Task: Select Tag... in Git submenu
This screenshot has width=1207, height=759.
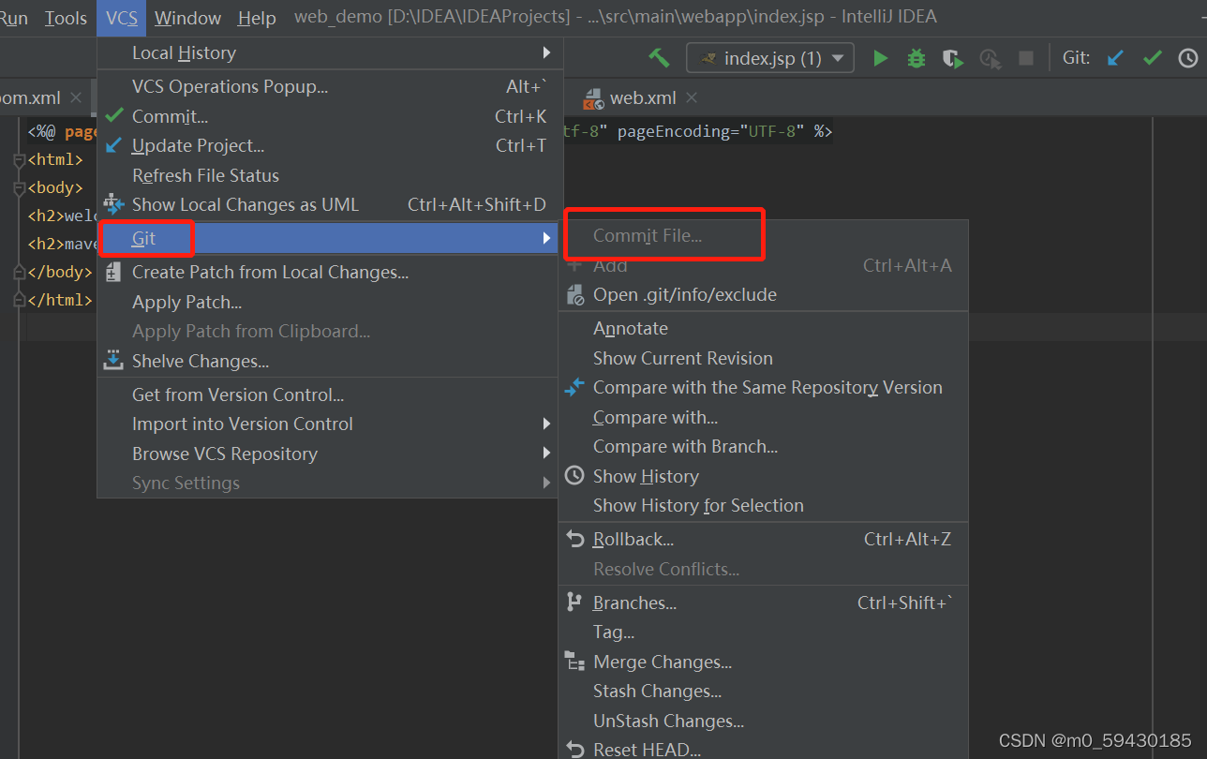Action: coord(763,632)
